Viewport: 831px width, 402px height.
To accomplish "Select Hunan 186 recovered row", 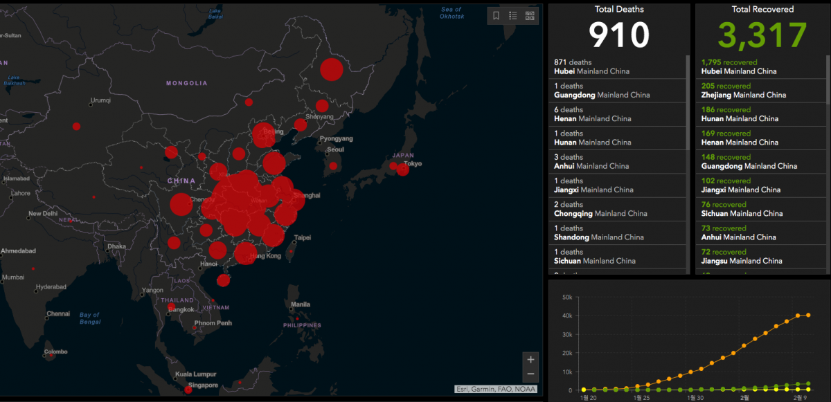I will pos(758,114).
